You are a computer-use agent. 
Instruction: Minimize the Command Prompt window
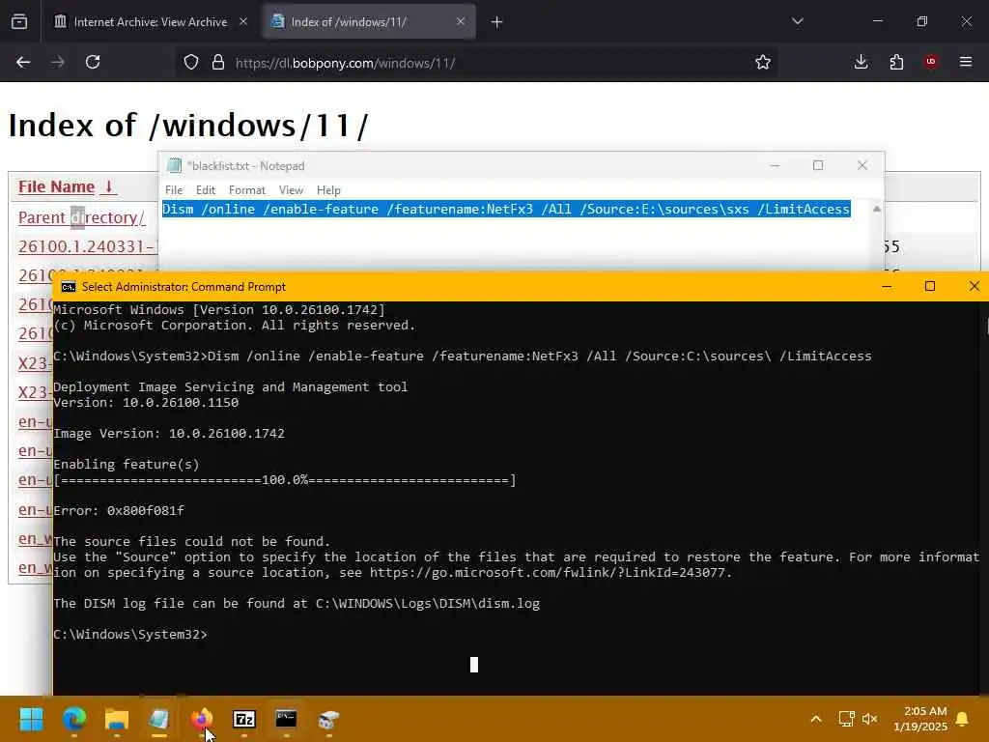tap(887, 286)
